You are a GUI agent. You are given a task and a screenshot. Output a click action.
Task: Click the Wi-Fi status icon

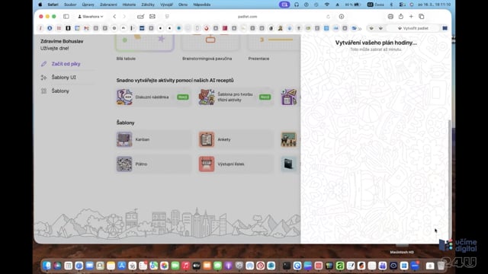pos(327,5)
